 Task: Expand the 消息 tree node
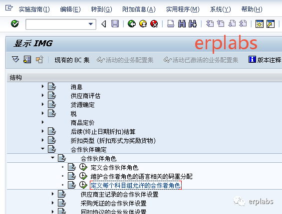tap(42, 86)
